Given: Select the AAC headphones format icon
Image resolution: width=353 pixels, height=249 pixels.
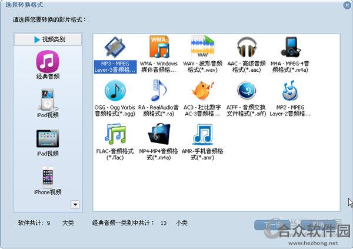Looking at the screenshot, I should [x=247, y=47].
